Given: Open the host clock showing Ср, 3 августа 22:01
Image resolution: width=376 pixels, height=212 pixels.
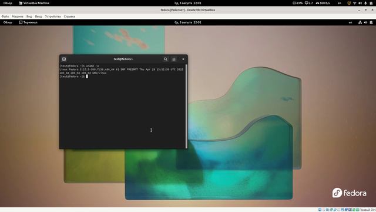Looking at the screenshot, I should (x=188, y=3).
